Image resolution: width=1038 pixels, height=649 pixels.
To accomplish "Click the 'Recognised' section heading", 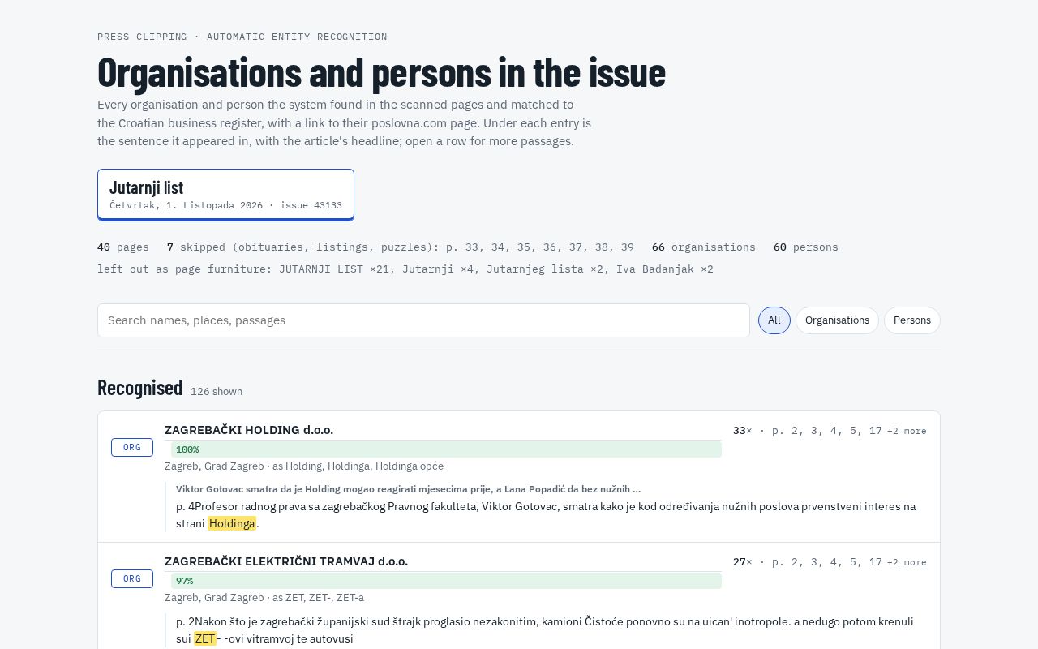I will (x=140, y=388).
